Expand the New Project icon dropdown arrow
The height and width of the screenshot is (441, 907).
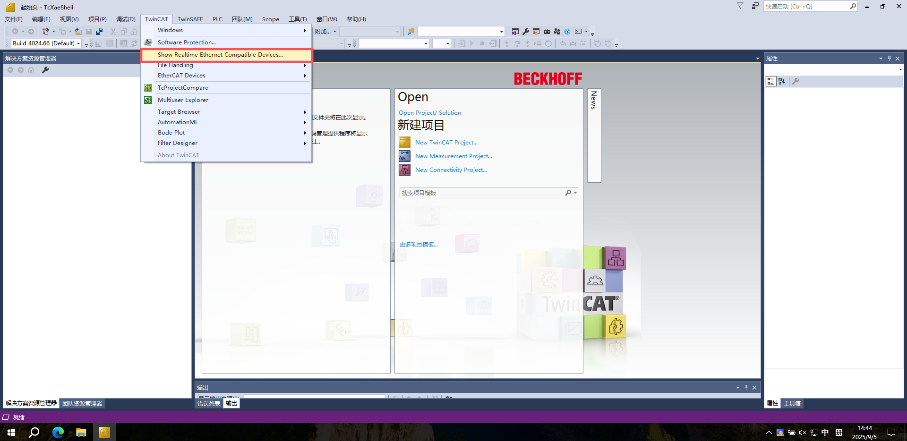click(x=54, y=32)
